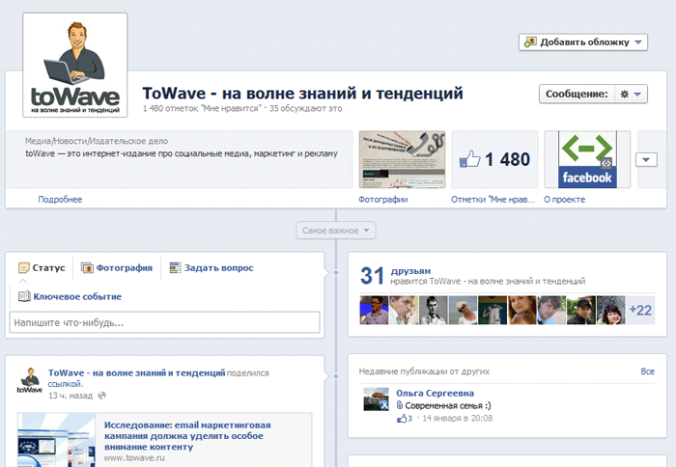Click the Недавние публикации от других heading

(x=424, y=371)
